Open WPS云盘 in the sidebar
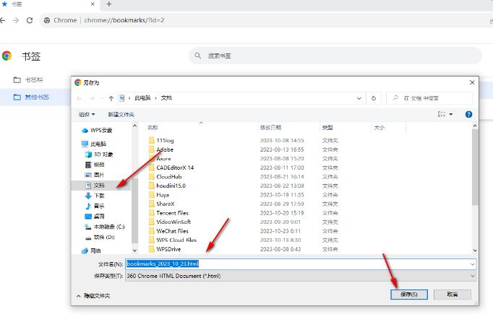The image size is (493, 322). pos(101,131)
